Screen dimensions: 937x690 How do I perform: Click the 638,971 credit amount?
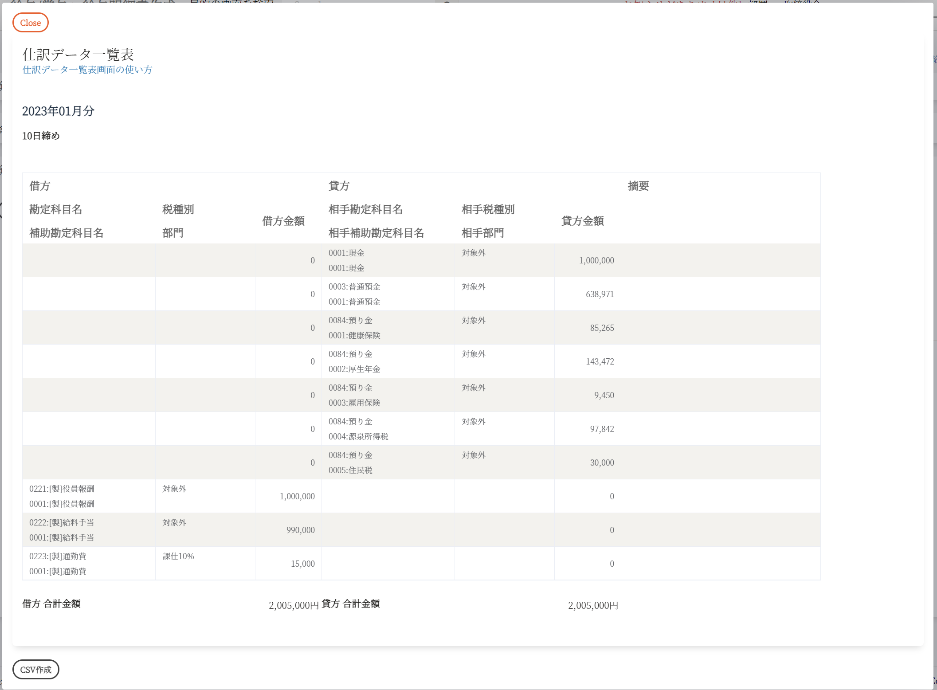[600, 294]
